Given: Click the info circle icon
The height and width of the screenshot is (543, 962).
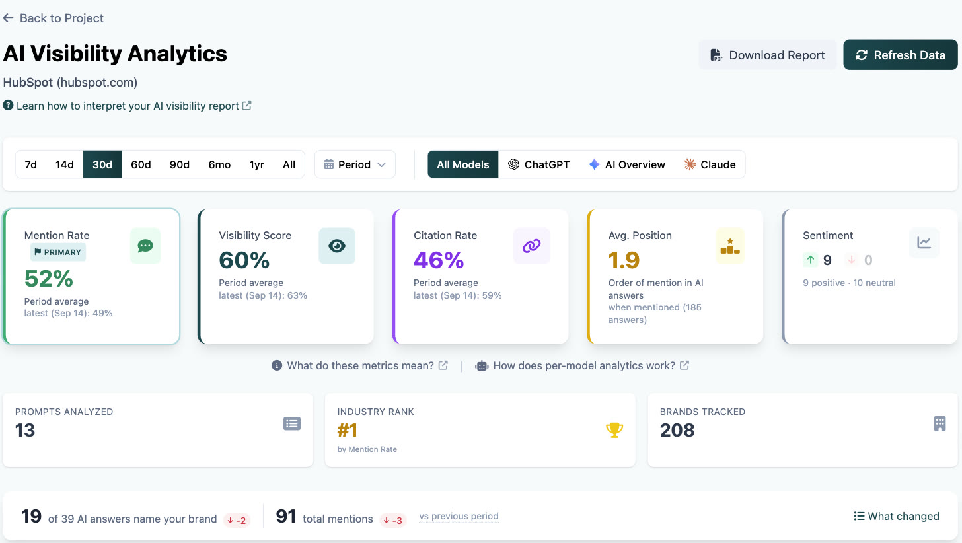Looking at the screenshot, I should pyautogui.click(x=277, y=365).
